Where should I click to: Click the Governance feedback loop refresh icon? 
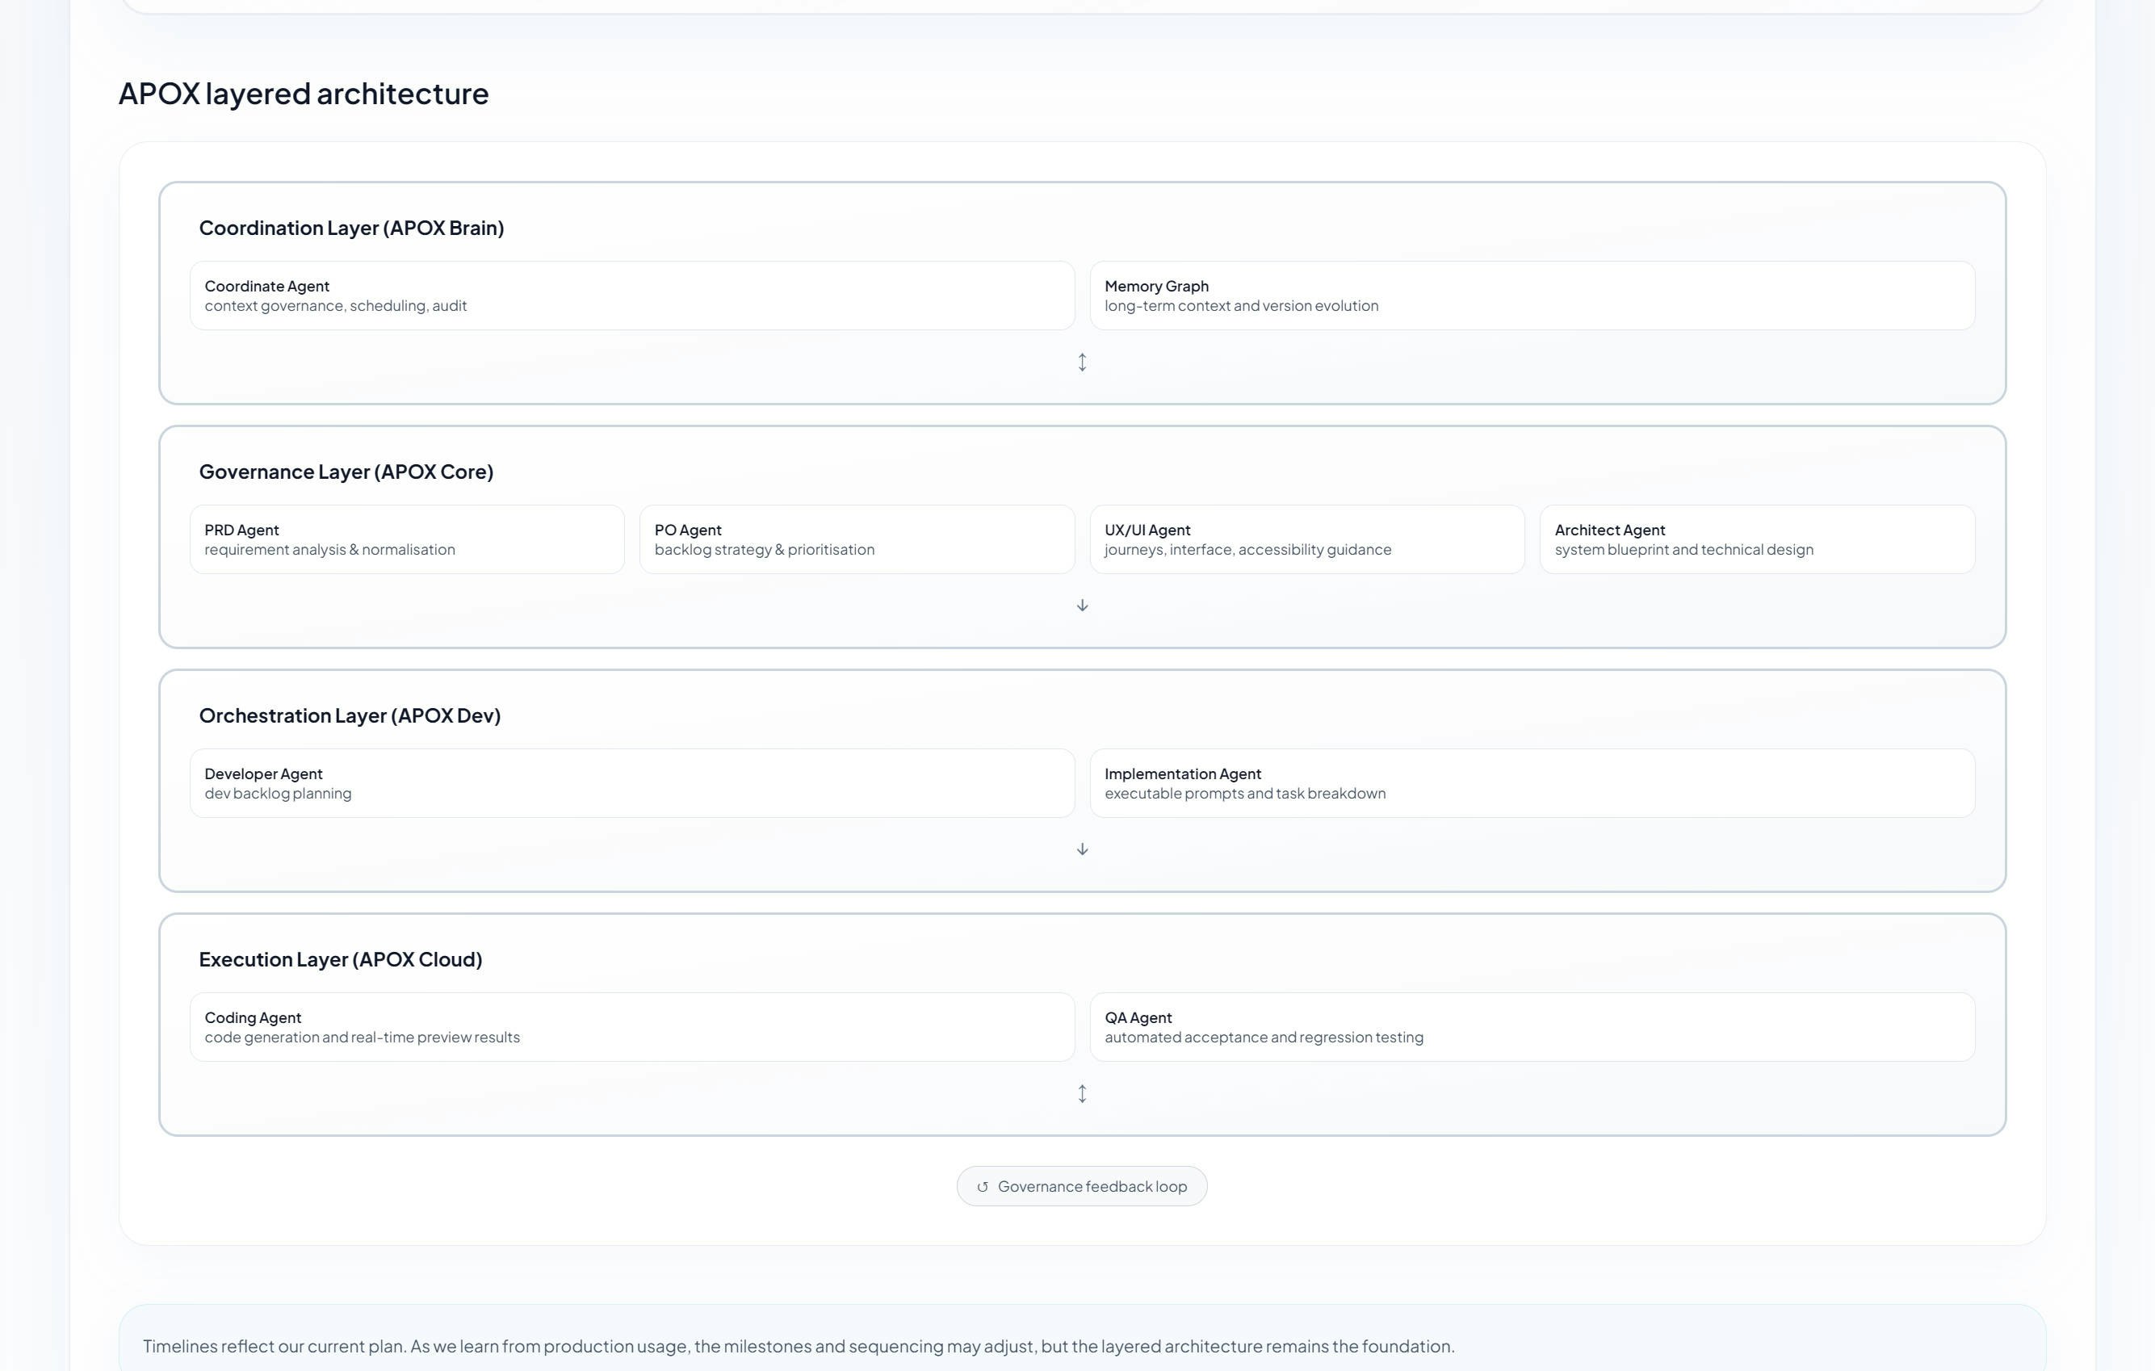[982, 1187]
